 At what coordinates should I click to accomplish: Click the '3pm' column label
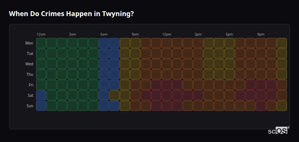[x=198, y=34]
